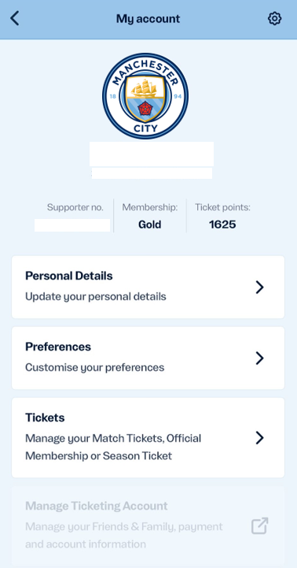Tap the back arrow icon
The image size is (297, 568).
[x=14, y=18]
